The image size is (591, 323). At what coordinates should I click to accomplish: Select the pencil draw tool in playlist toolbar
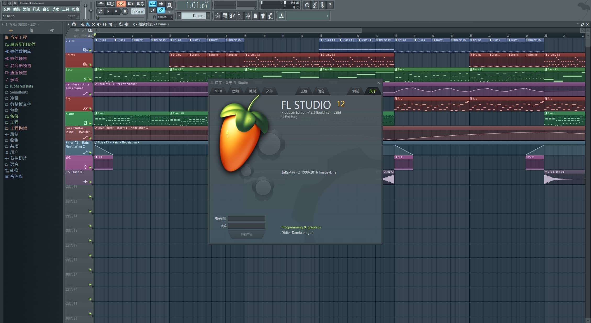pos(82,24)
